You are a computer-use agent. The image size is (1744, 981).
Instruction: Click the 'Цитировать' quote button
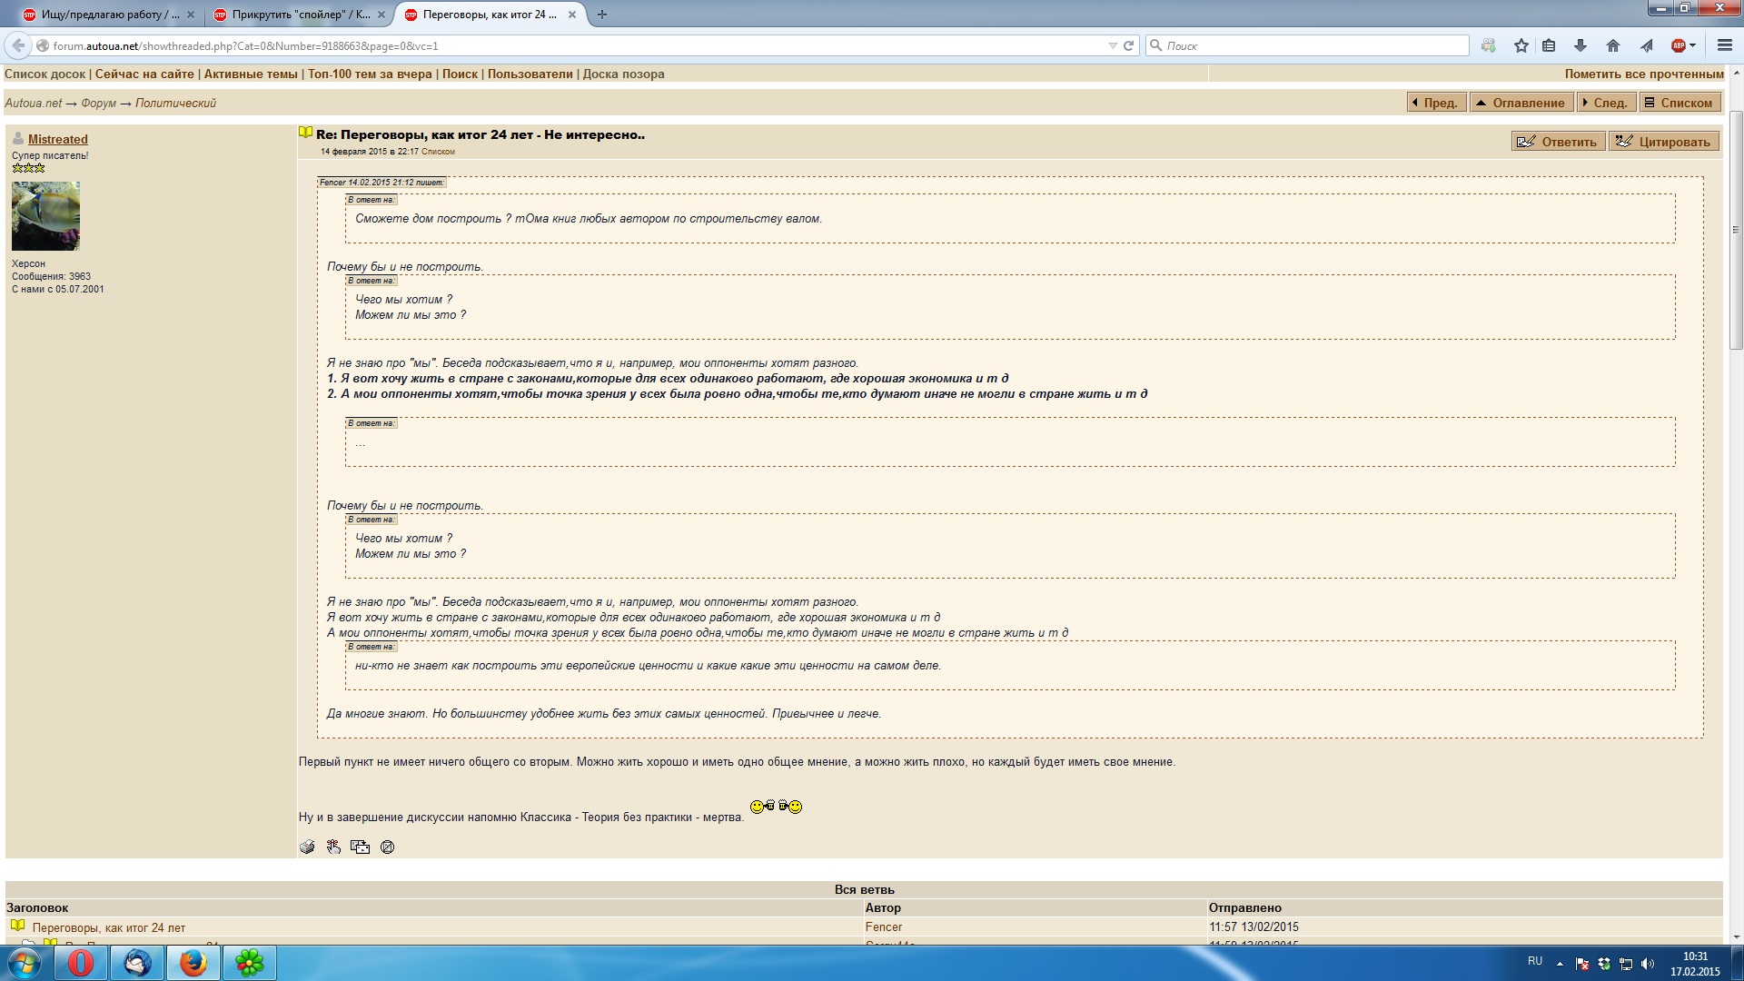(1663, 141)
